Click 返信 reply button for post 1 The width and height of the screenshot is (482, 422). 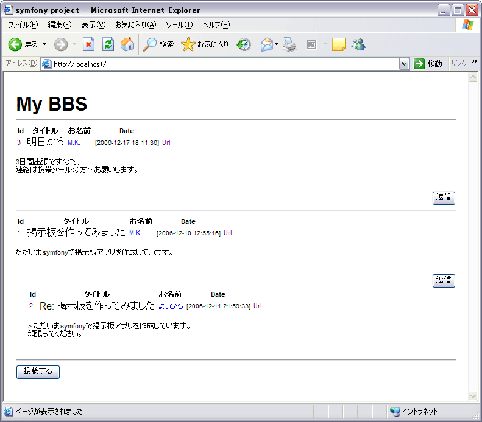pyautogui.click(x=444, y=280)
